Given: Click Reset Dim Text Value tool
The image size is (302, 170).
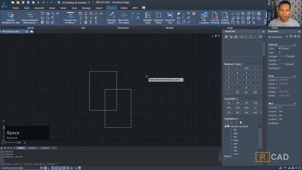Looking at the screenshot, I should coord(124,18).
